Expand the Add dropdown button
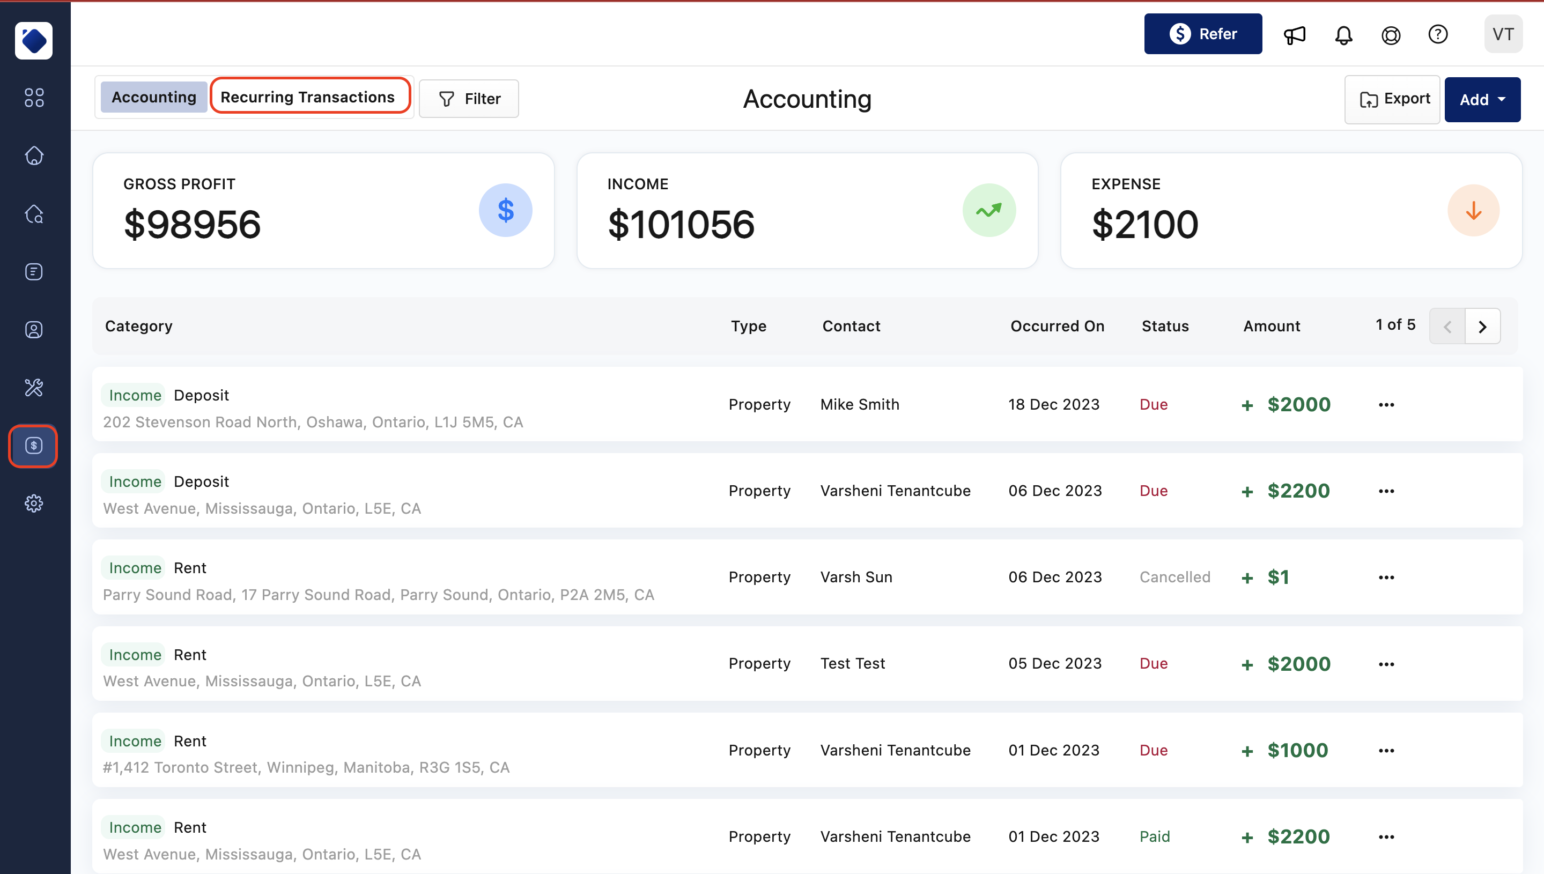Viewport: 1544px width, 874px height. [1482, 100]
